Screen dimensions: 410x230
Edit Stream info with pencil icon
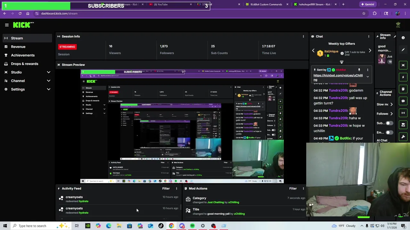(395, 36)
